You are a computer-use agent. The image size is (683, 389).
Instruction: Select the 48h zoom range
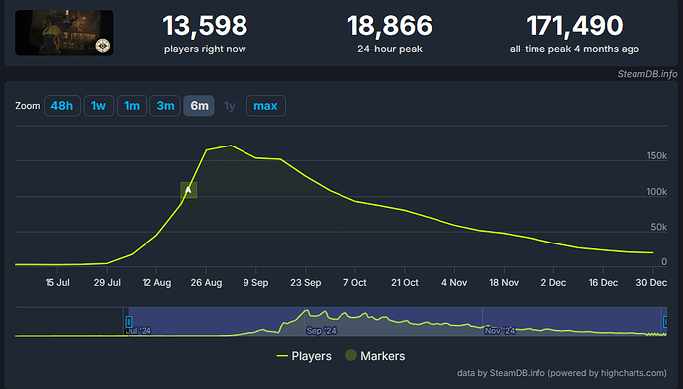61,106
